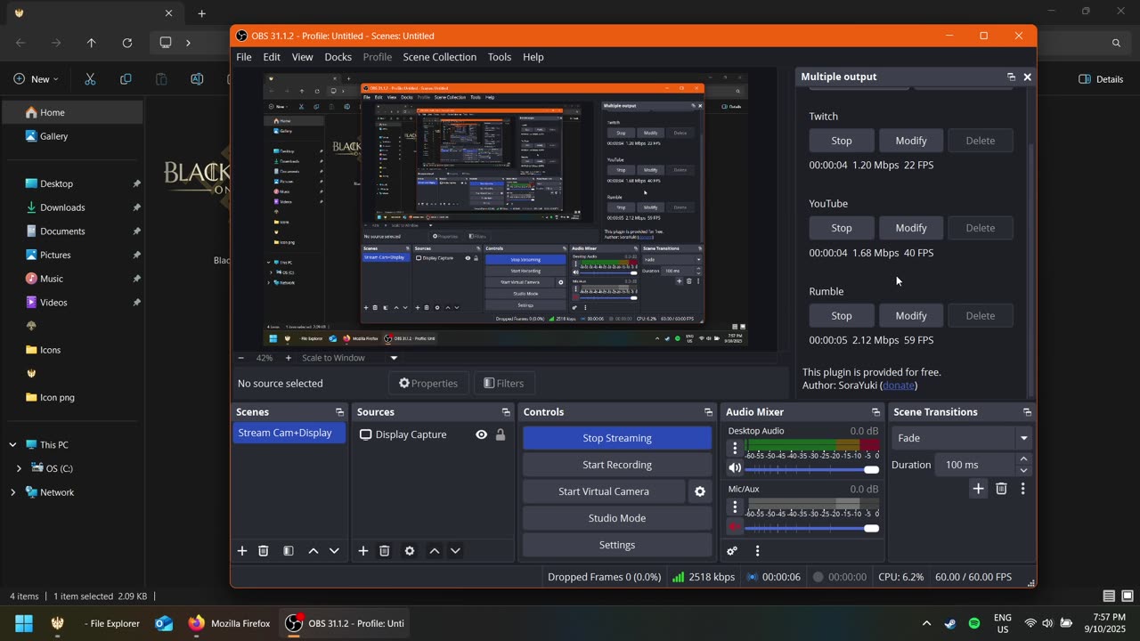This screenshot has height=641, width=1140.
Task: Open the Scene Collection menu
Action: (x=440, y=57)
